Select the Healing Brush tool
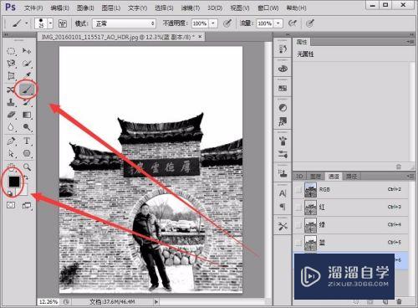The image size is (418, 308). point(11,90)
